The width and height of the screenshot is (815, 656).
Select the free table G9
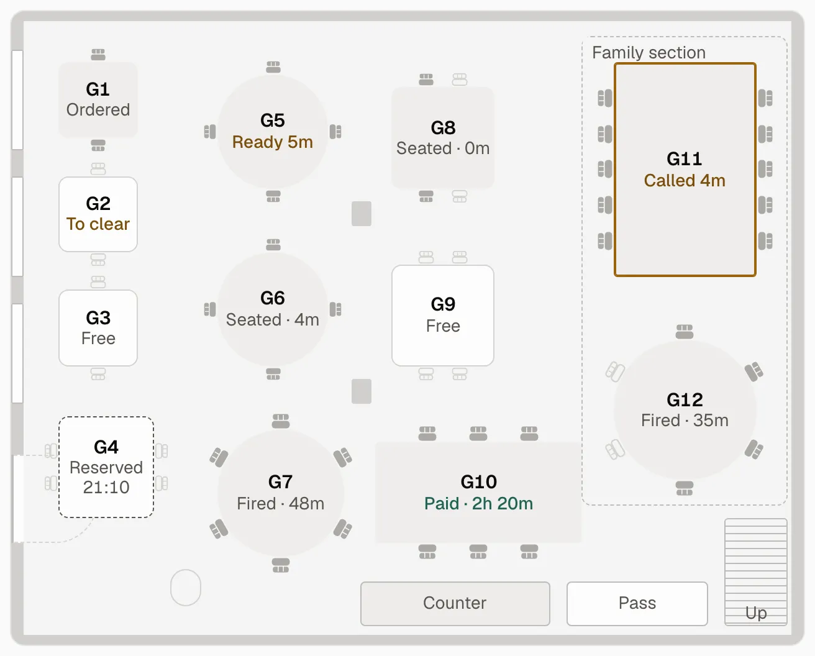point(443,316)
